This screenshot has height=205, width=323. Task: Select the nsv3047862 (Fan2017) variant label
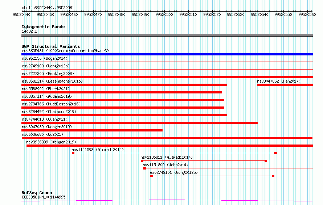279,81
